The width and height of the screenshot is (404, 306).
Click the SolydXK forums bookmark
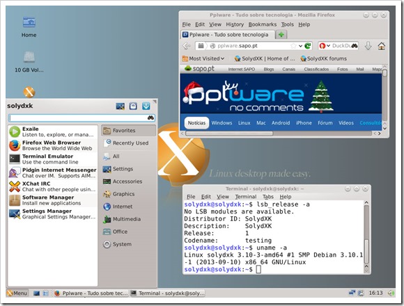pyautogui.click(x=324, y=58)
